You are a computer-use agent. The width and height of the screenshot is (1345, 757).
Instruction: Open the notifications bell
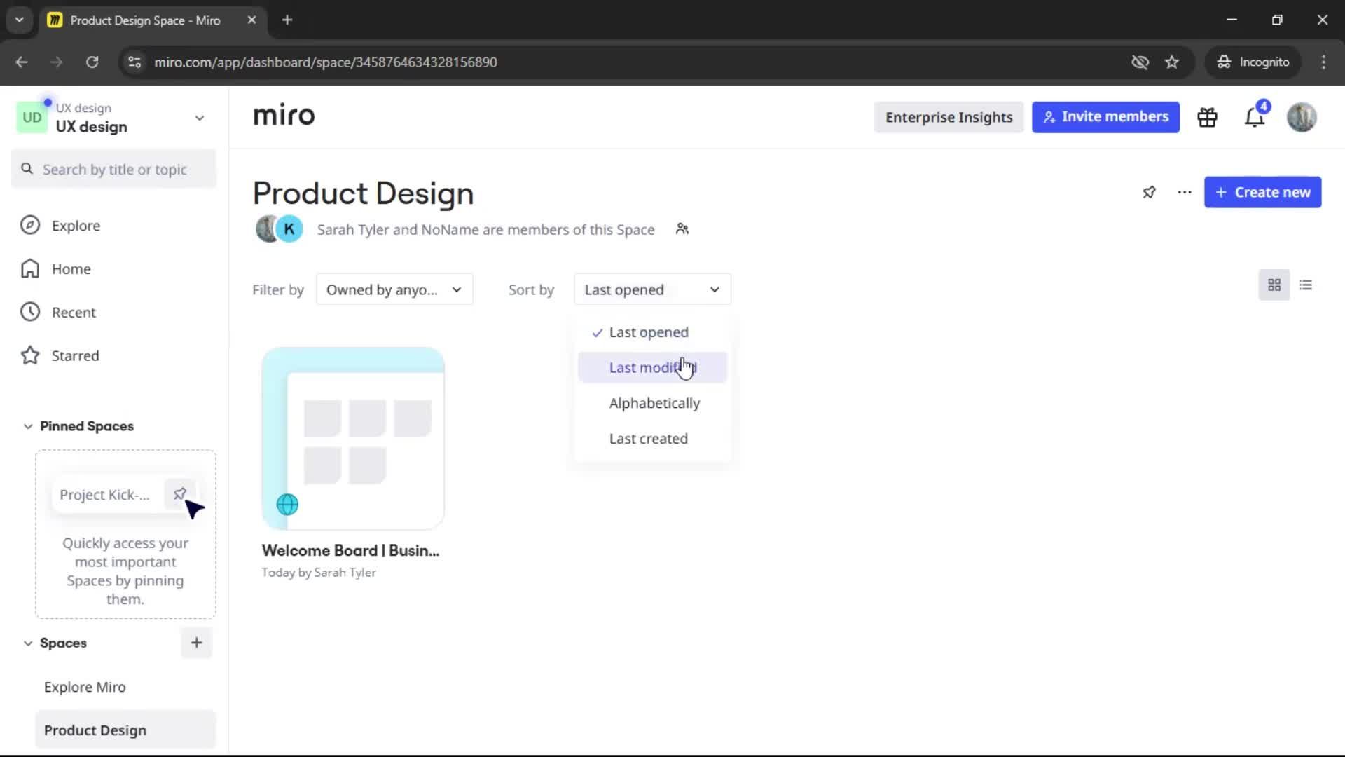(x=1255, y=117)
